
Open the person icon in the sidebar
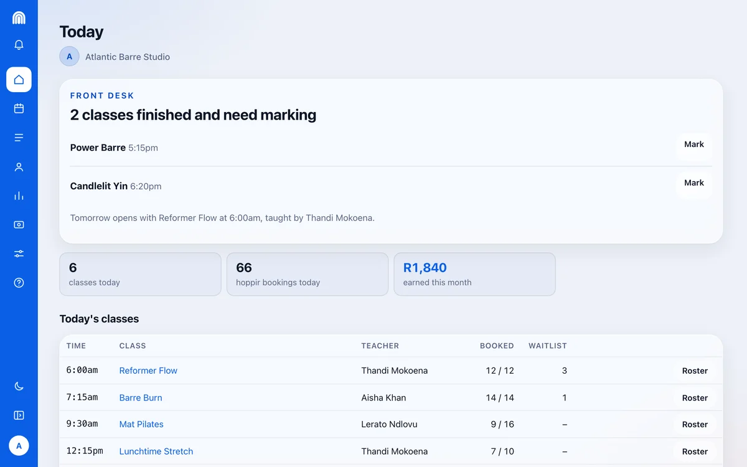19,167
